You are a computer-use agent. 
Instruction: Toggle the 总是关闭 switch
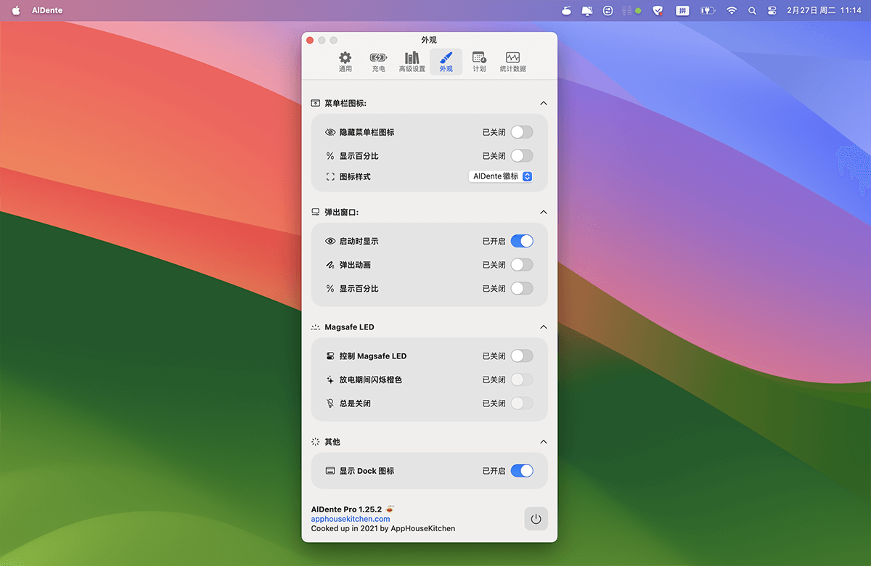click(522, 403)
